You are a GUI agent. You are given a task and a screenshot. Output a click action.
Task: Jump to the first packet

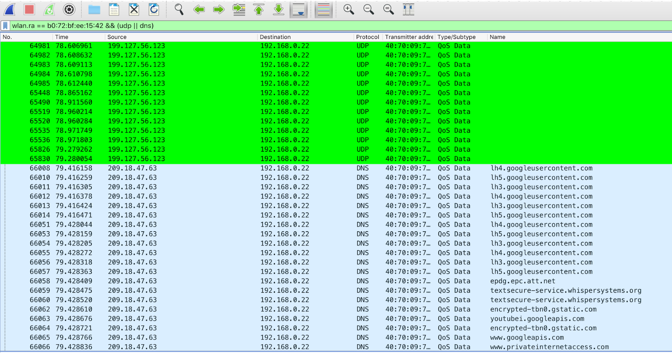259,10
